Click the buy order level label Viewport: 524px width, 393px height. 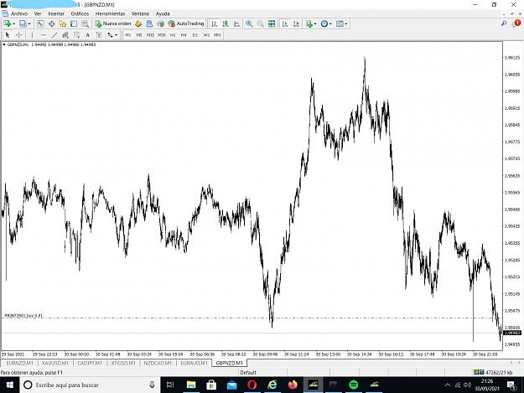(x=23, y=316)
